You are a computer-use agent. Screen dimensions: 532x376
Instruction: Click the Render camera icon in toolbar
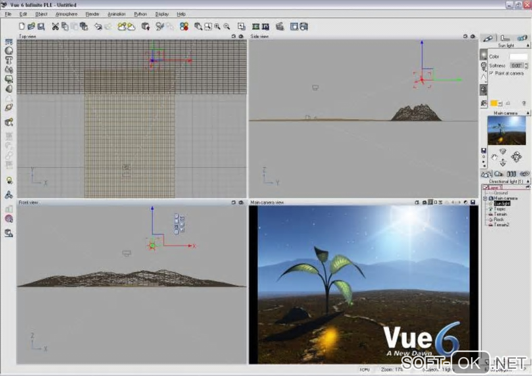coord(304,27)
